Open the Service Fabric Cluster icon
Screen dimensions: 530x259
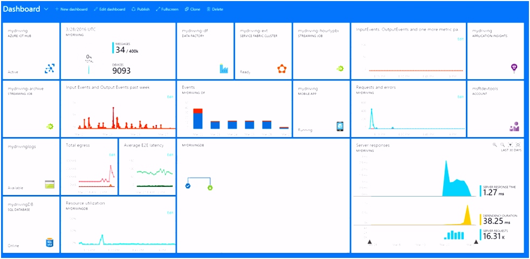282,69
